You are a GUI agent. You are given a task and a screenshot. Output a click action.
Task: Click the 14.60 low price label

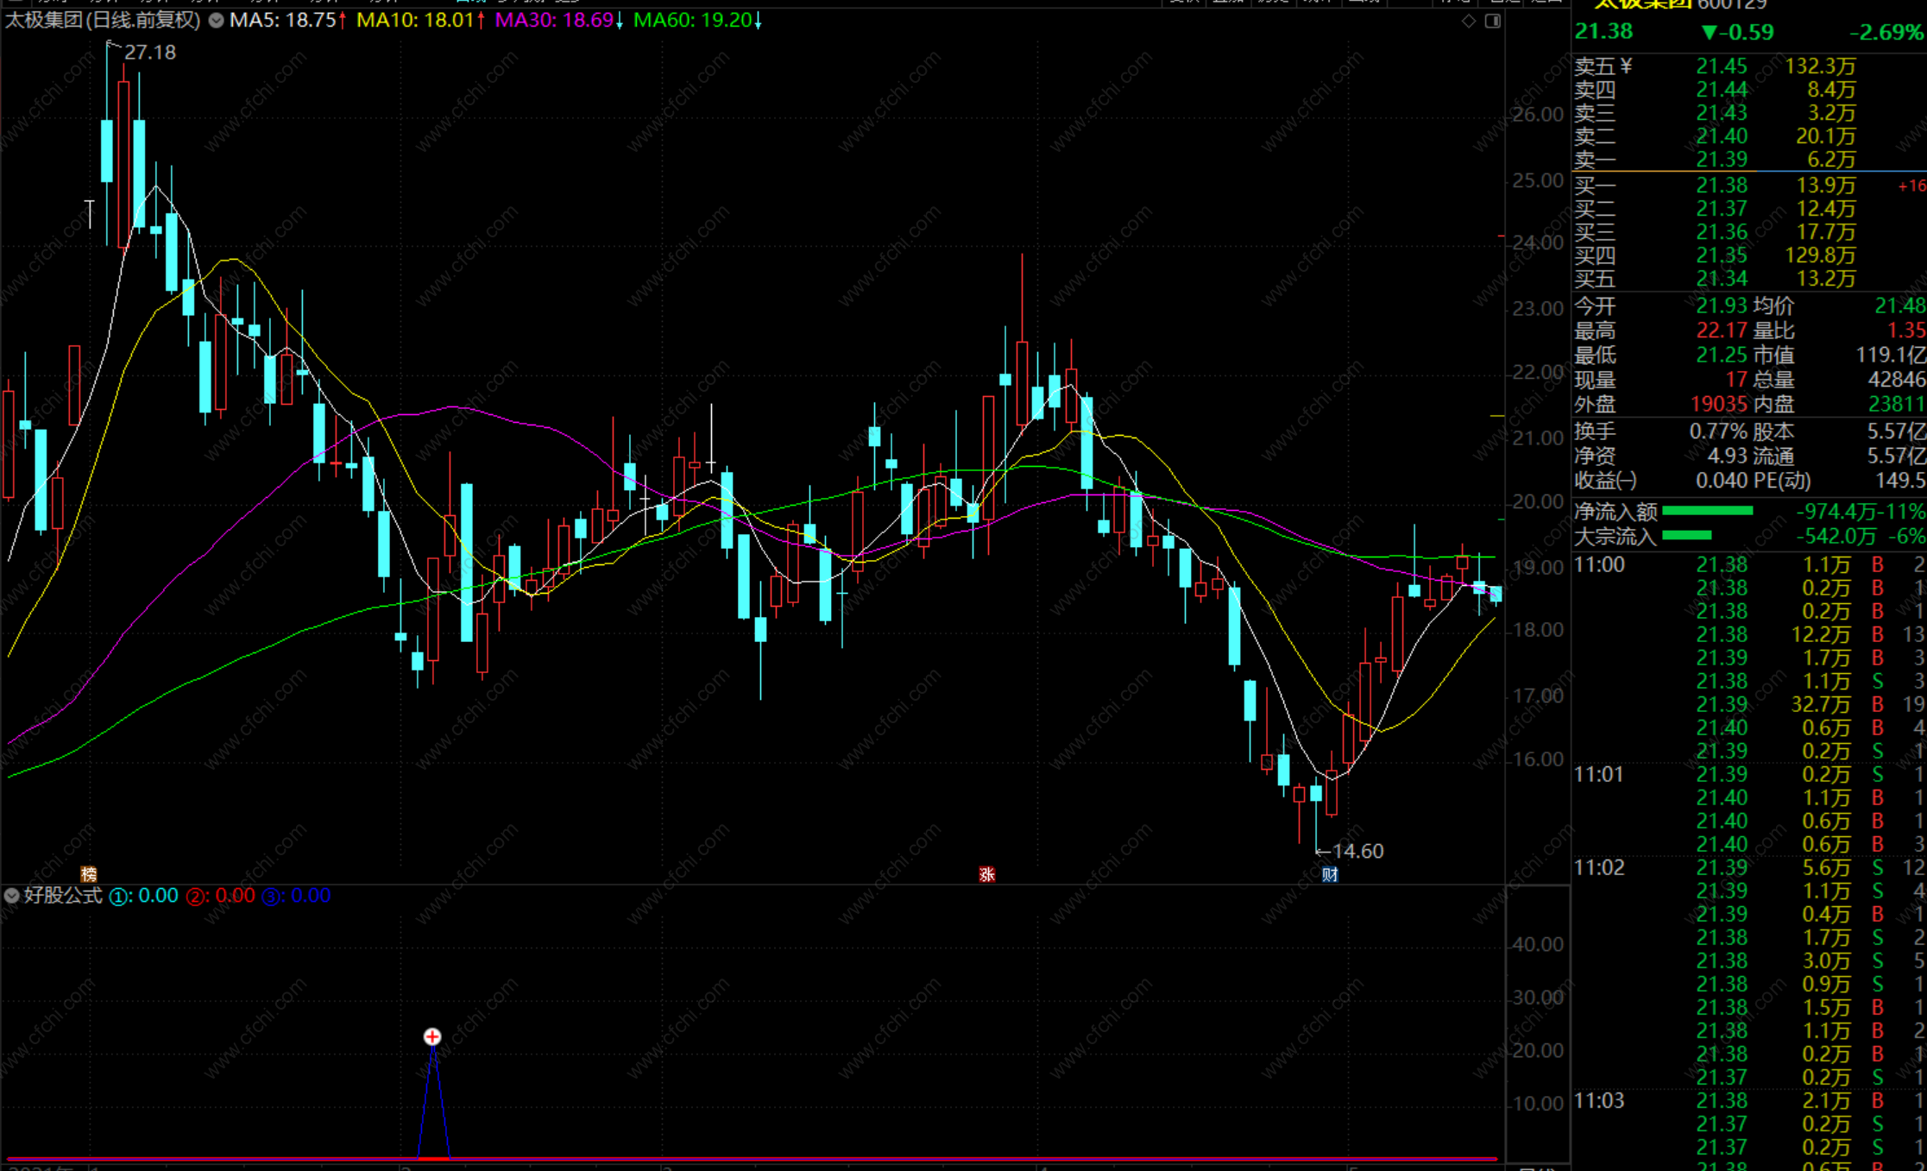coord(1357,851)
